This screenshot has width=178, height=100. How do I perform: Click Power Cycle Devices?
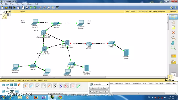tap(24, 80)
